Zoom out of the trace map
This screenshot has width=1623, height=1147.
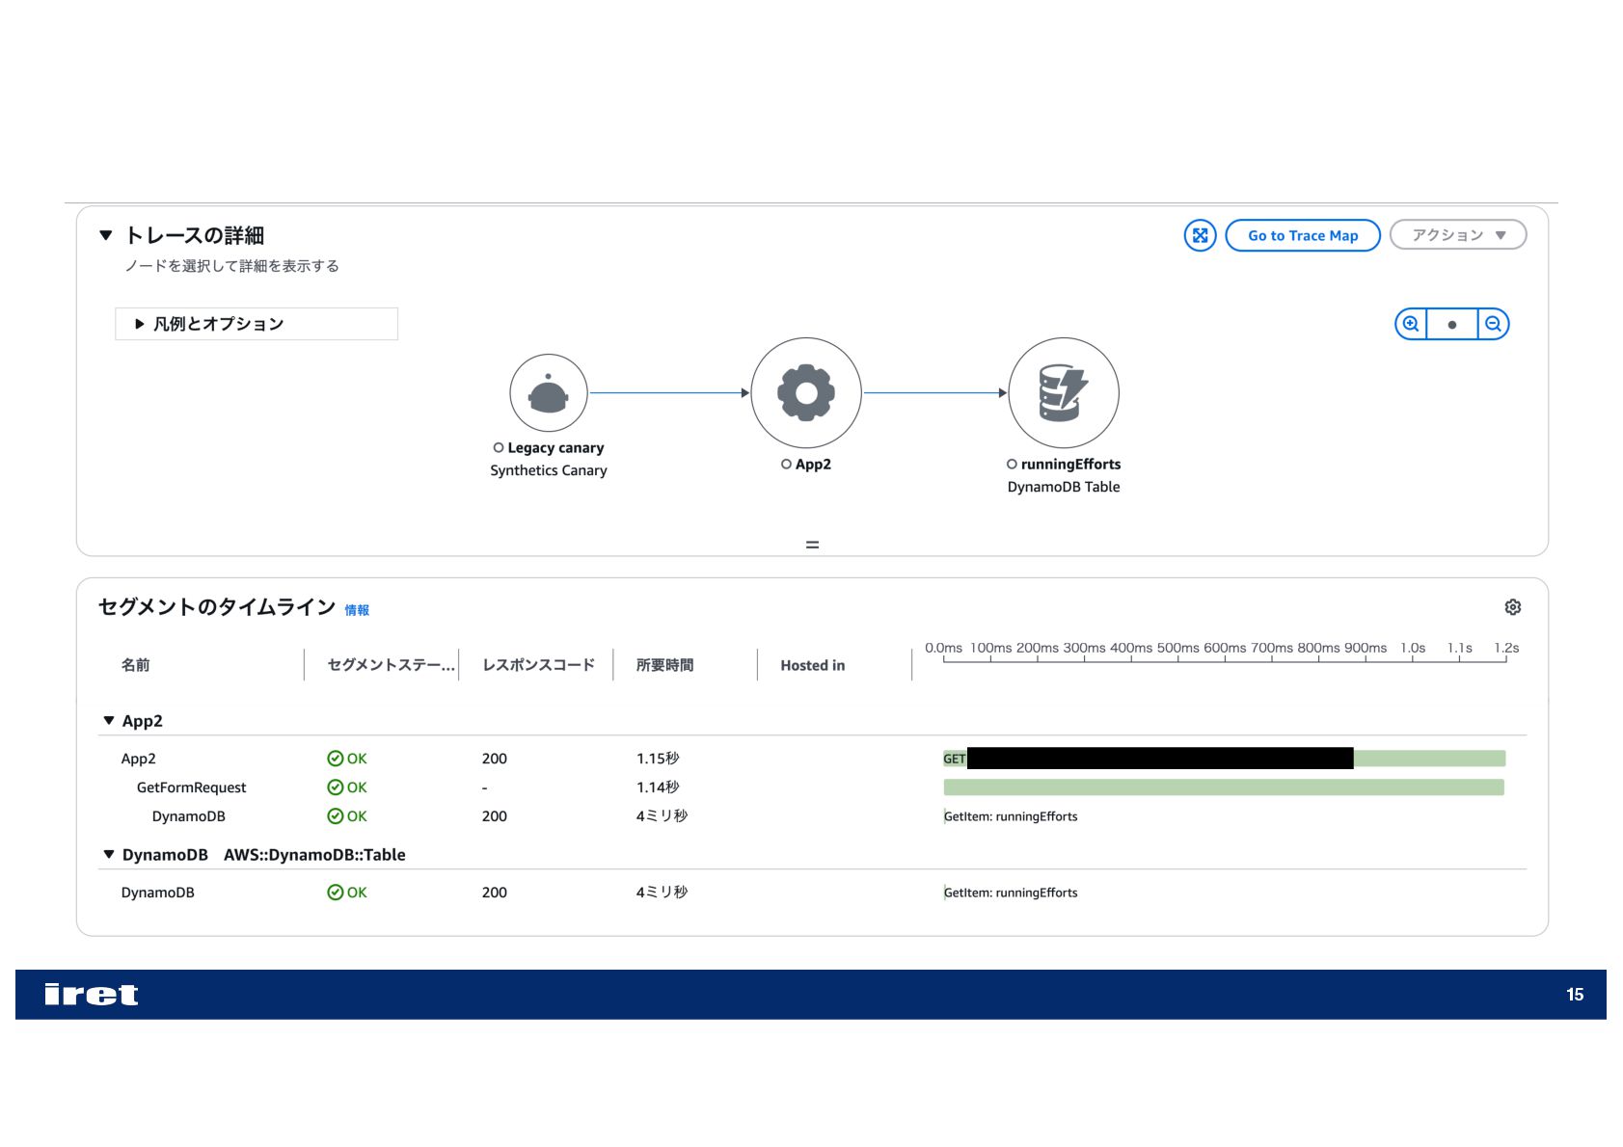[x=1493, y=324]
